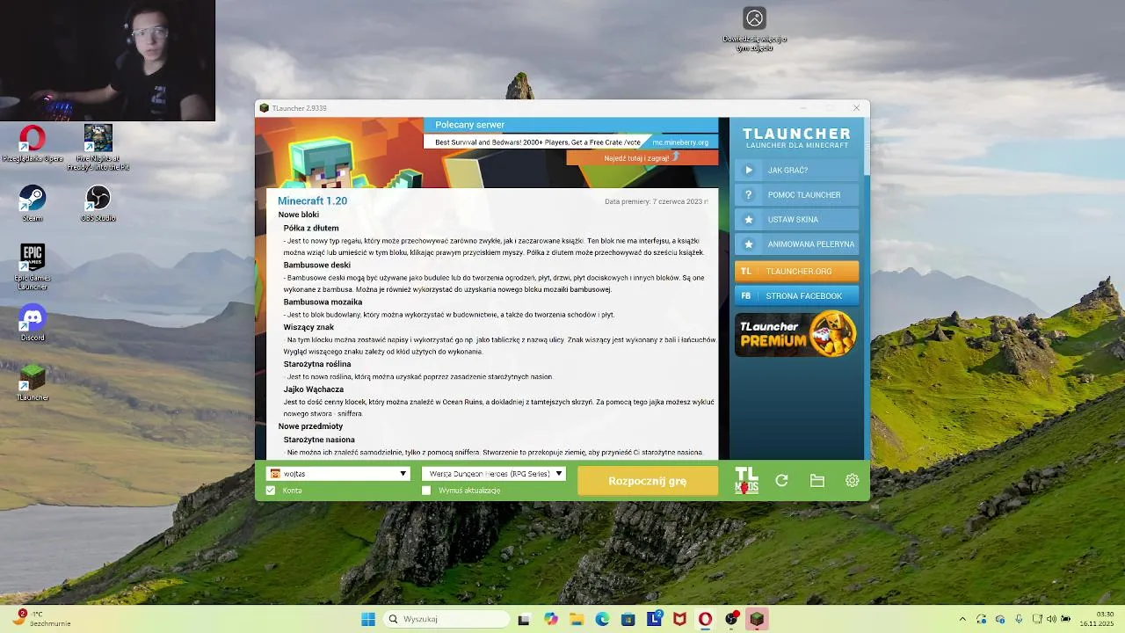
Task: Open the Wersja Dungeon Heroes version dropdown
Action: pyautogui.click(x=493, y=473)
